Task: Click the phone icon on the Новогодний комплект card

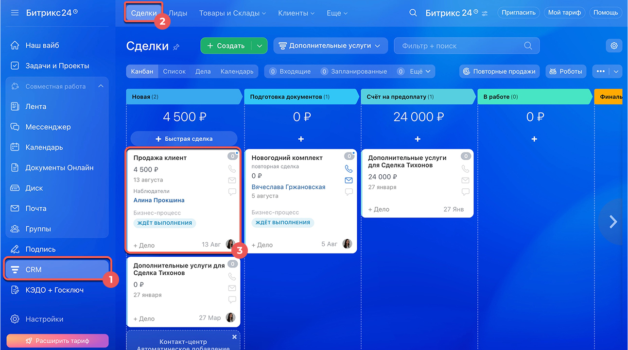Action: (349, 169)
